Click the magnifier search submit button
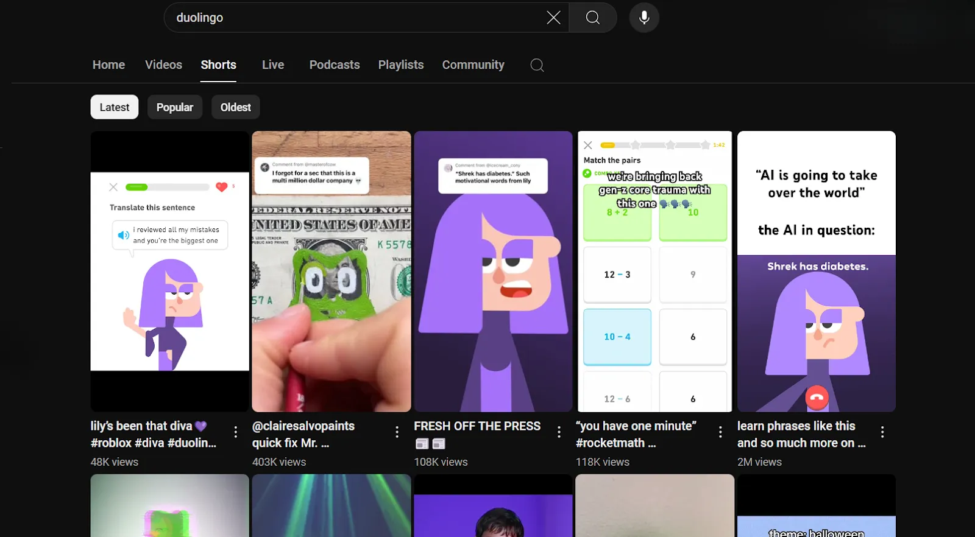The width and height of the screenshot is (975, 537). click(593, 18)
